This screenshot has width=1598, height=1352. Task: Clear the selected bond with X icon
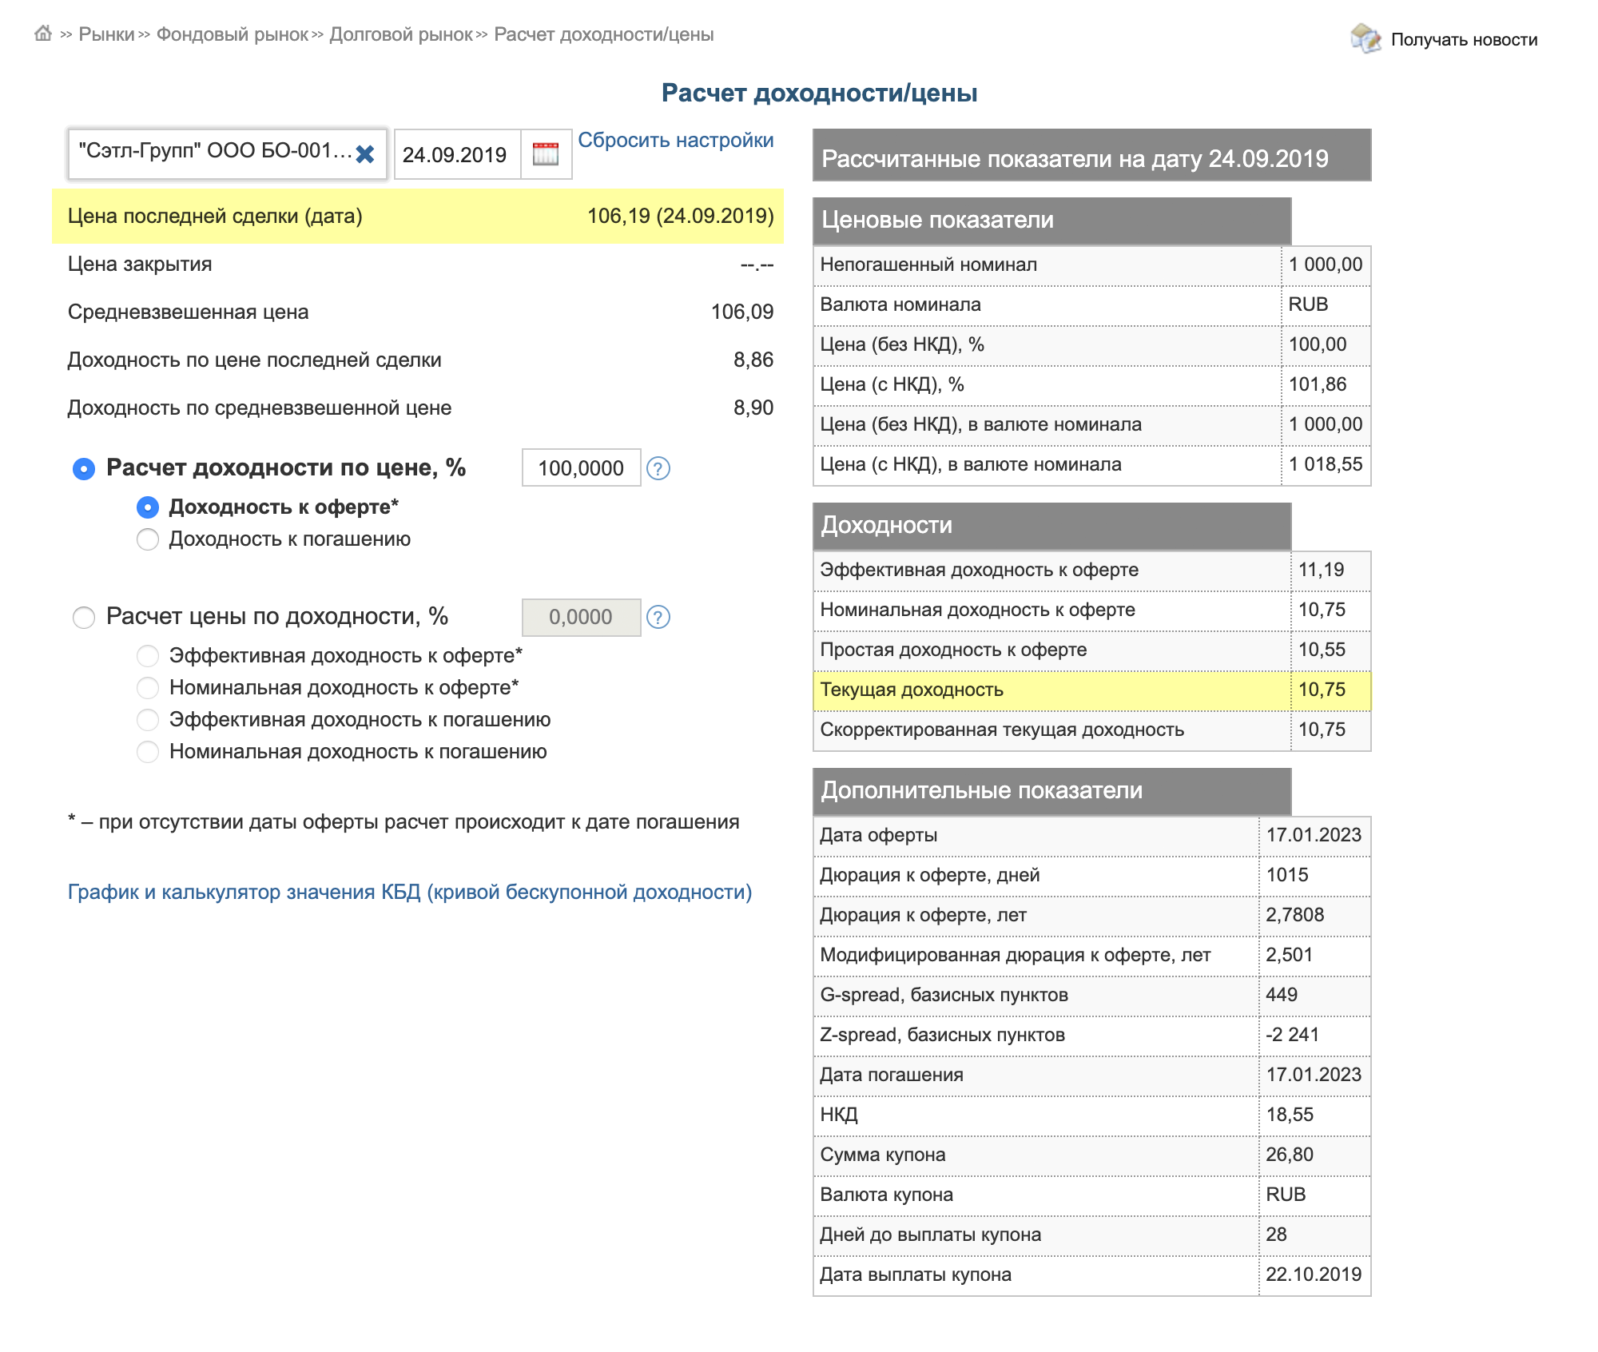click(x=365, y=153)
